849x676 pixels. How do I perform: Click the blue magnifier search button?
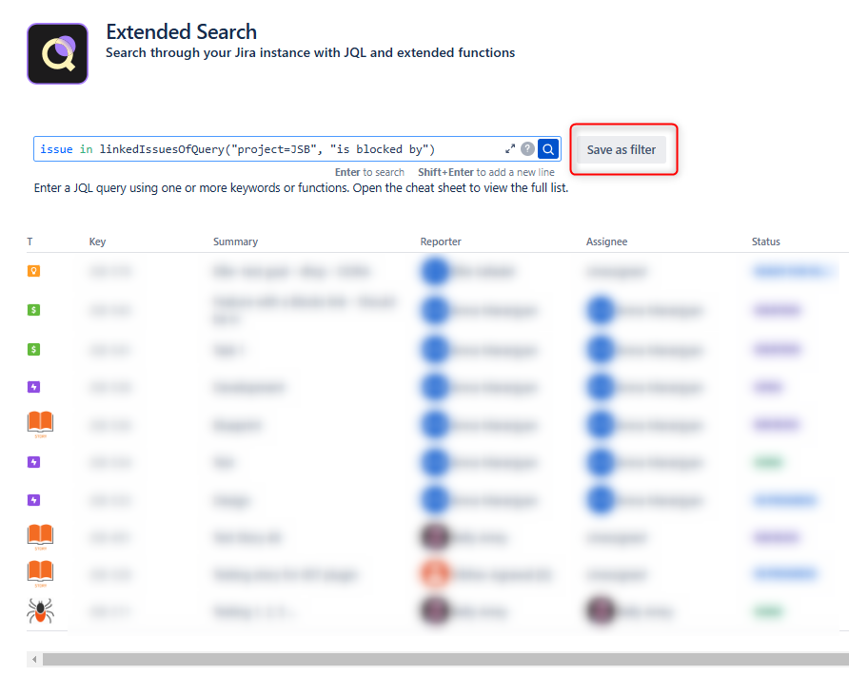click(x=548, y=149)
